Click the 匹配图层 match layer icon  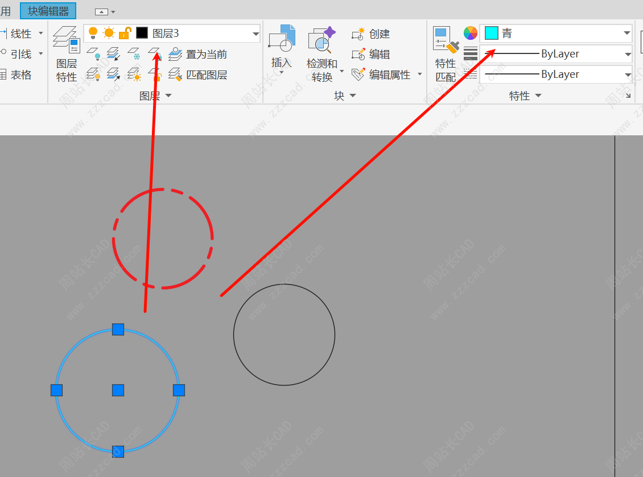click(x=175, y=74)
